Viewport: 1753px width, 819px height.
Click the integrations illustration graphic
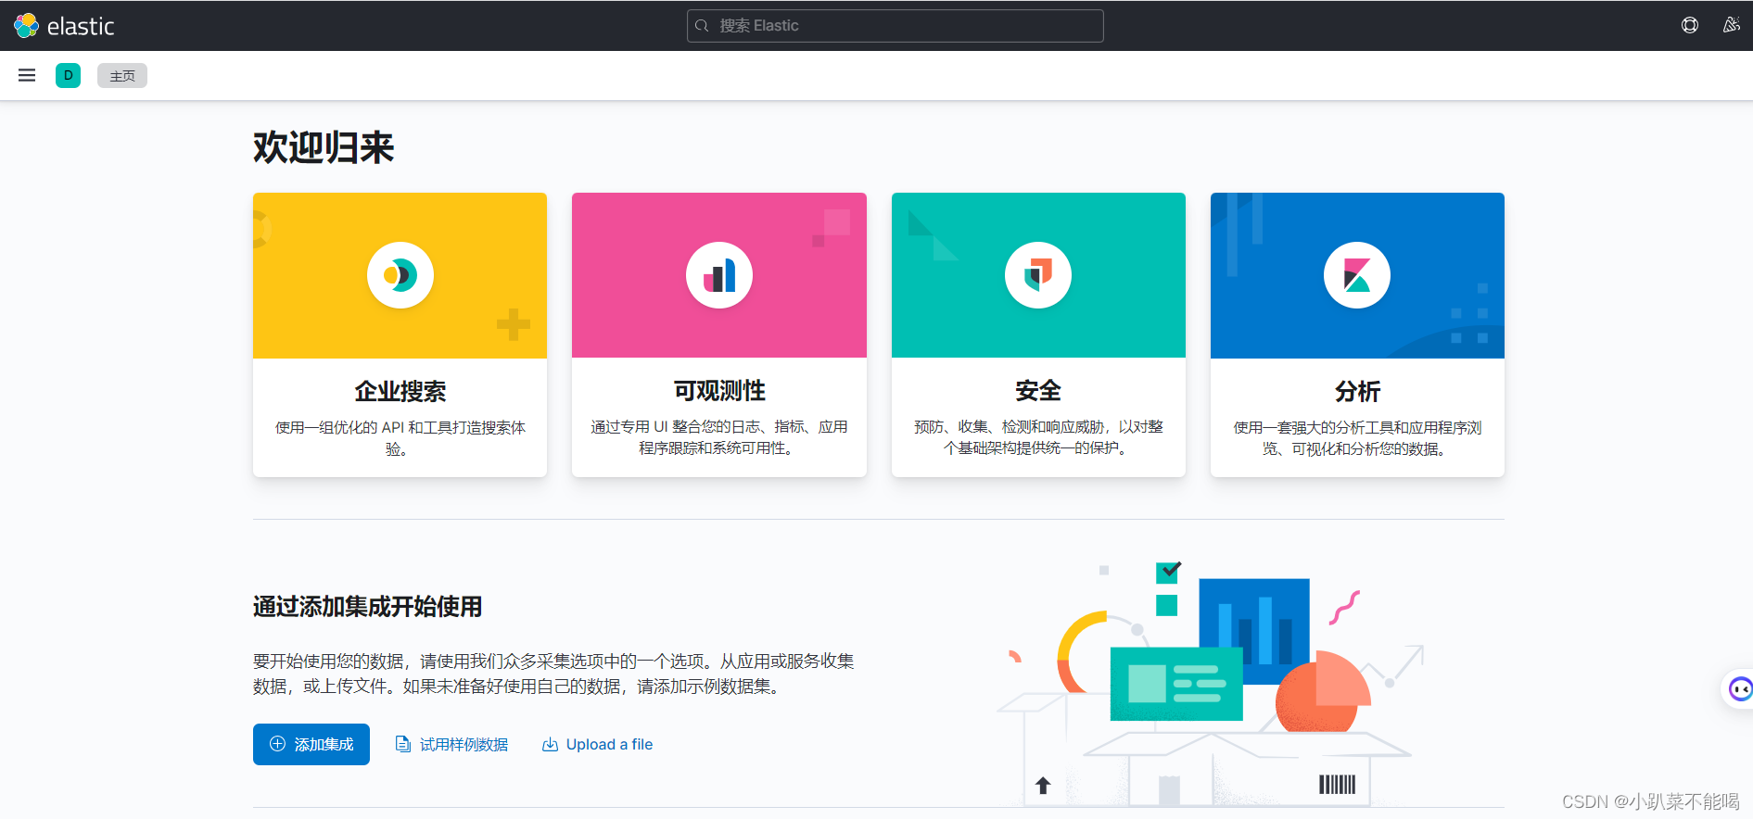point(1210,684)
